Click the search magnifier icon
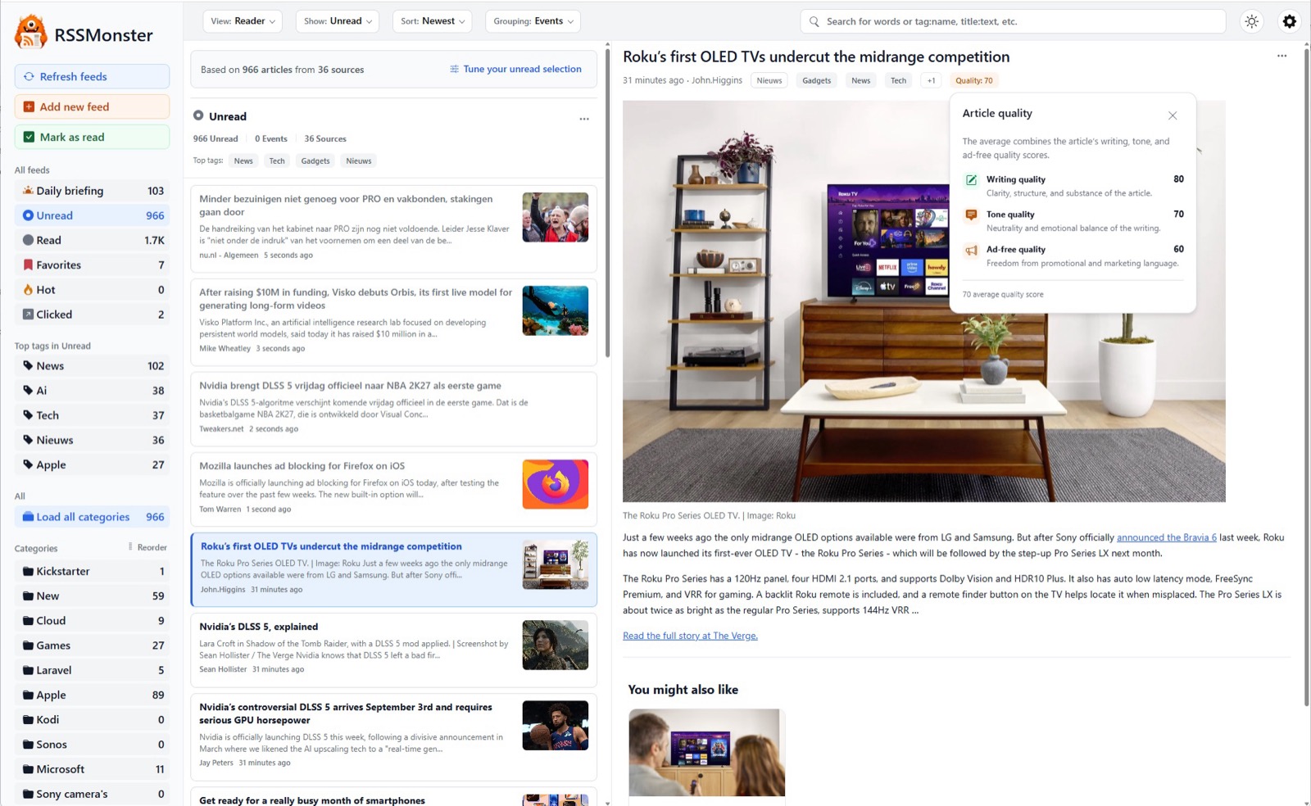Image resolution: width=1311 pixels, height=806 pixels. pyautogui.click(x=814, y=21)
